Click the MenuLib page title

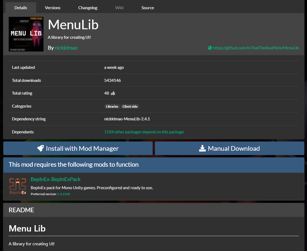point(73,25)
